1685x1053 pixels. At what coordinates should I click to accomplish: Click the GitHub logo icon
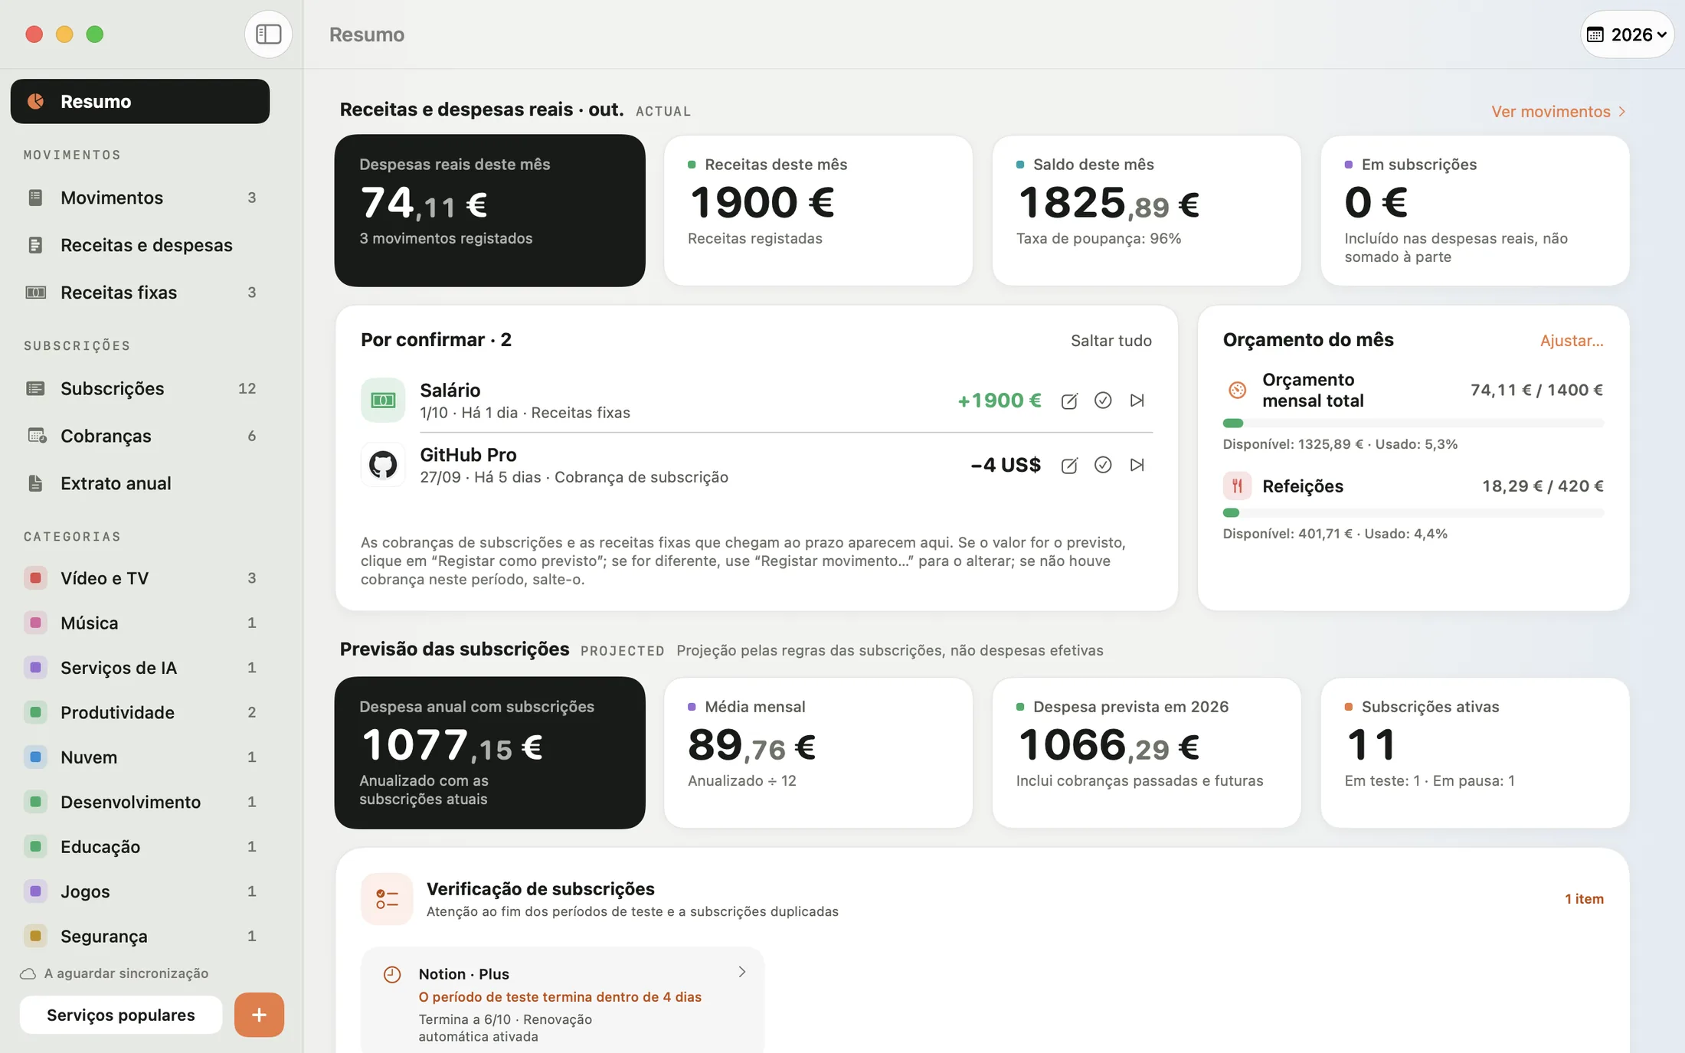[x=383, y=464]
